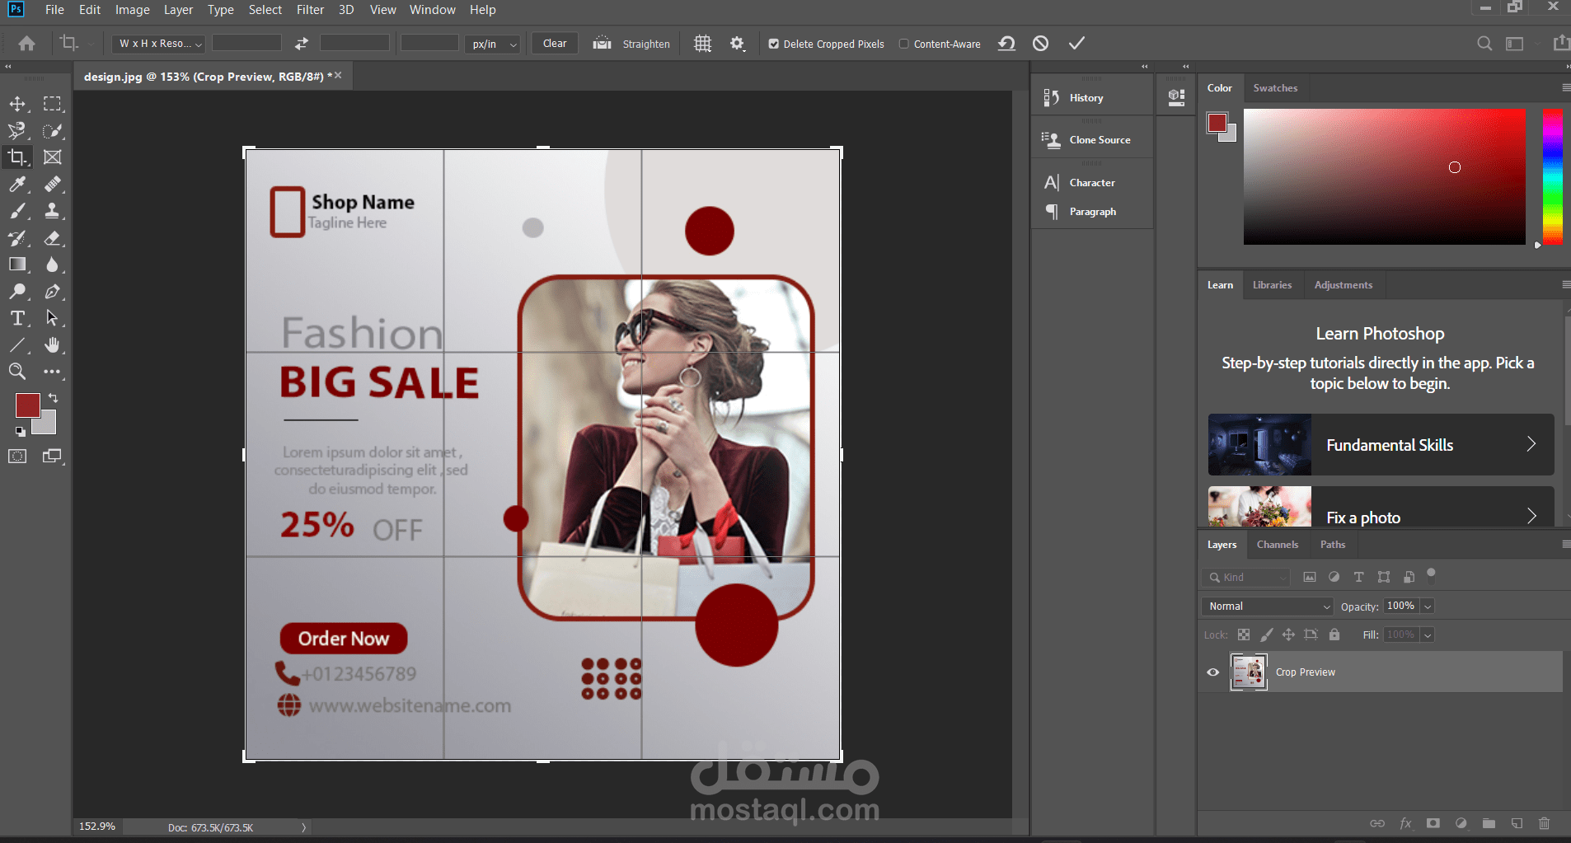The image size is (1571, 843).
Task: Open the px/in units dropdown
Action: click(493, 44)
